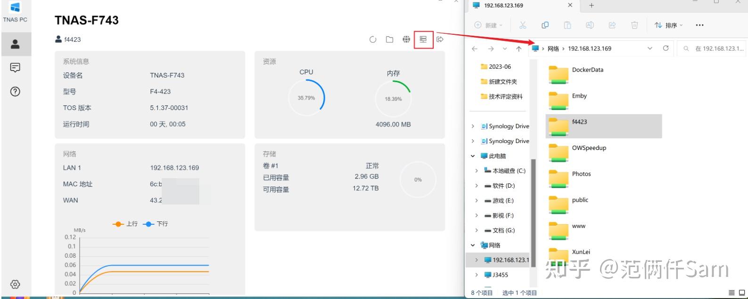The height and width of the screenshot is (299, 748).
Task: Open the help question-mark sidebar icon
Action: click(x=15, y=91)
